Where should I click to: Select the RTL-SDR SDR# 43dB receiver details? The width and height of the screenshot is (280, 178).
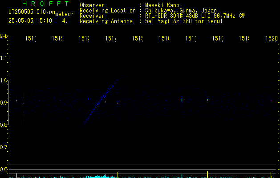(195, 16)
